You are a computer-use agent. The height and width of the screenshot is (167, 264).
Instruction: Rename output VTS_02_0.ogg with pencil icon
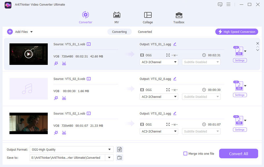(175, 79)
